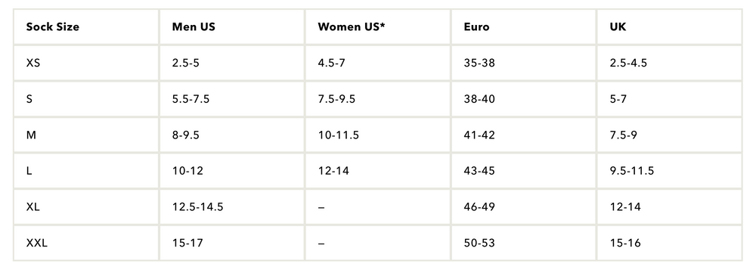Select the XS sock size cell

point(86,63)
